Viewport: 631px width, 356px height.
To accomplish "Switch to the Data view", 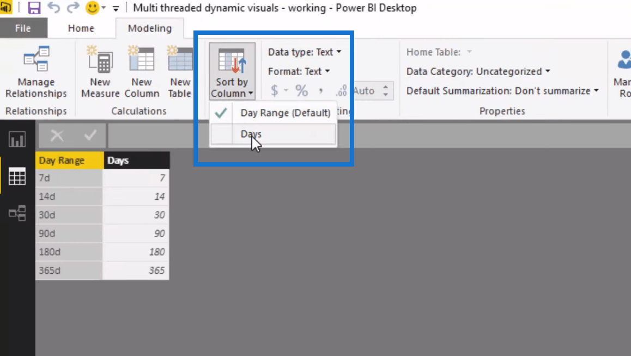I will pyautogui.click(x=17, y=176).
